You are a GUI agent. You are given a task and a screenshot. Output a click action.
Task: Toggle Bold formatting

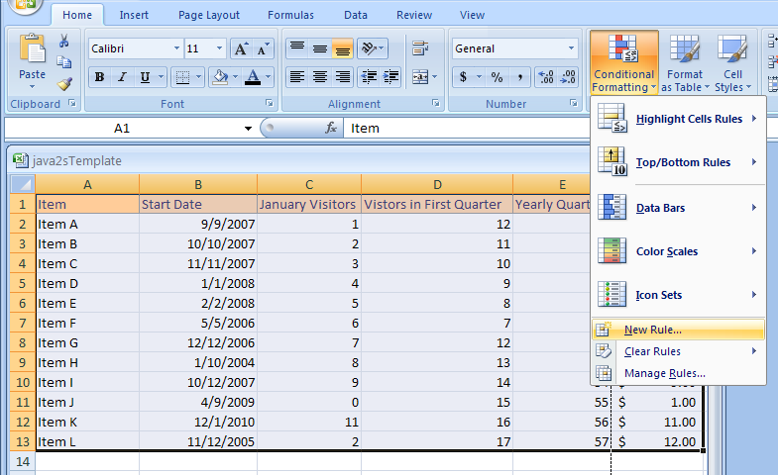[x=100, y=77]
